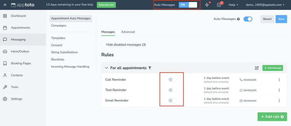Screen dimensions: 291x126
Task: Click 1 day before event for Email Reminder
Action: (216, 99)
